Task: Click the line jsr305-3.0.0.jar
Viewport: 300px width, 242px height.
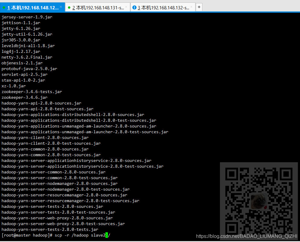Action: [x=21, y=40]
